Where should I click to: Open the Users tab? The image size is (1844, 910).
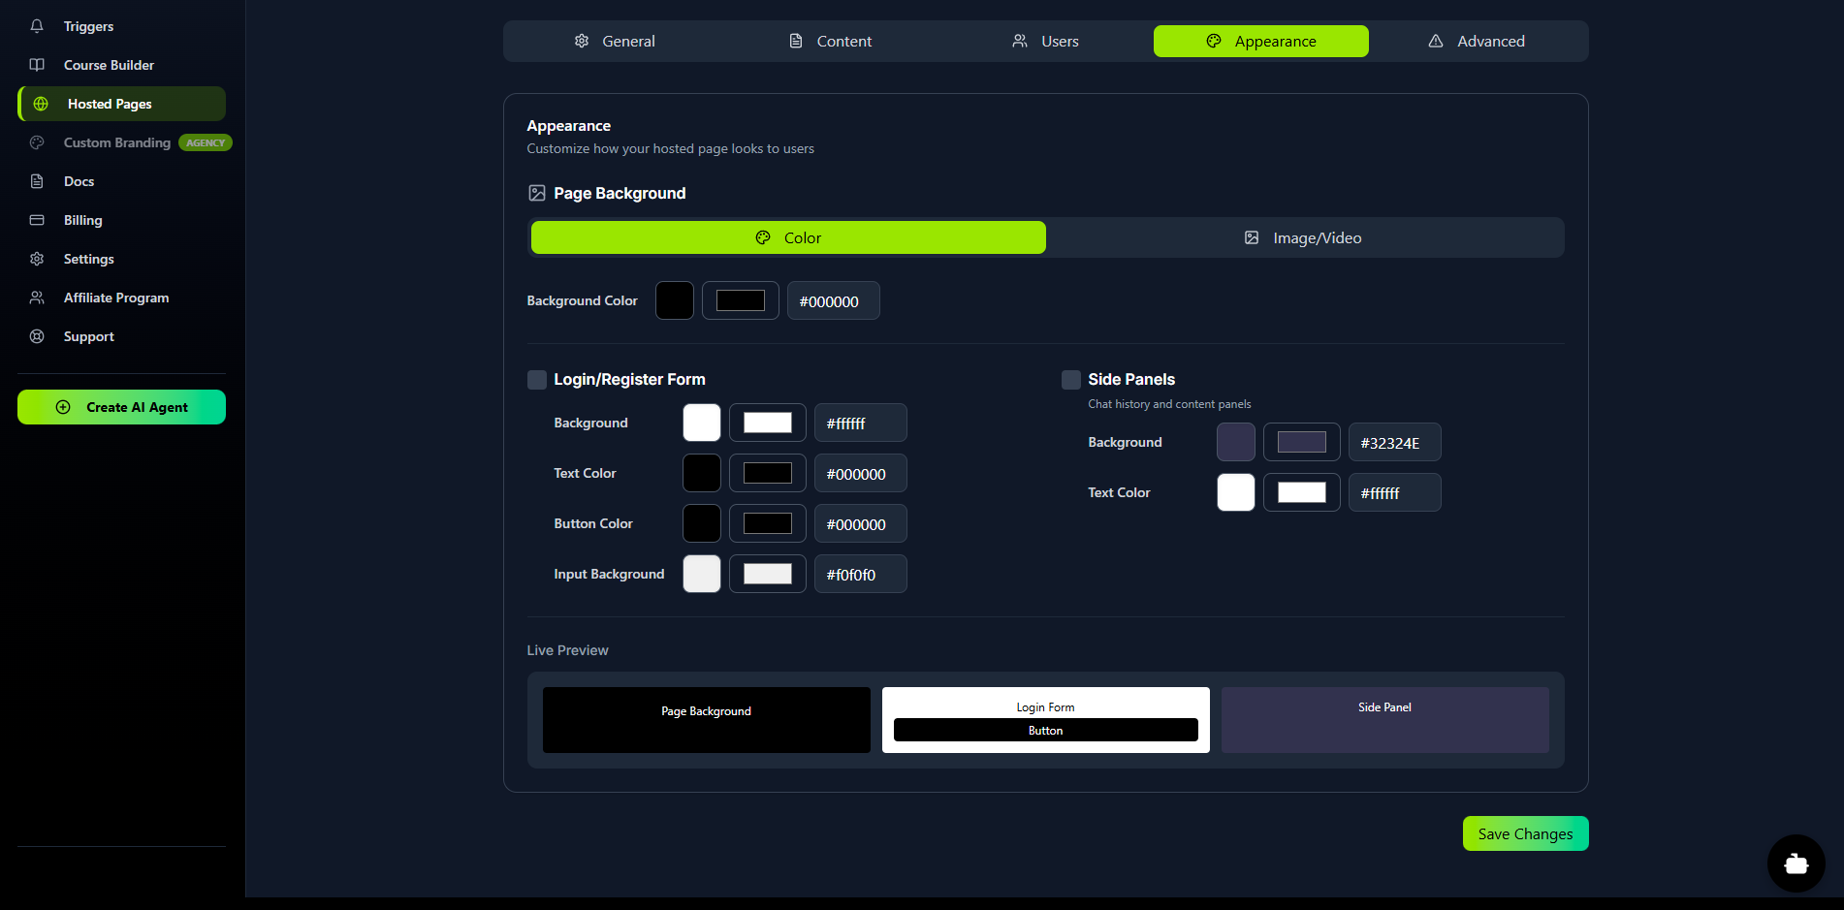point(1045,41)
